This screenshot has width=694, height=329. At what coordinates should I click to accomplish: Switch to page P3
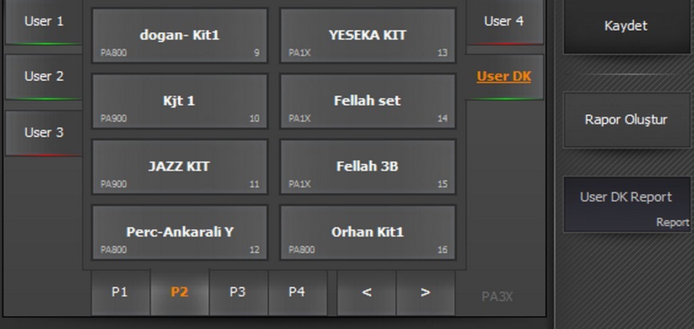tap(238, 292)
